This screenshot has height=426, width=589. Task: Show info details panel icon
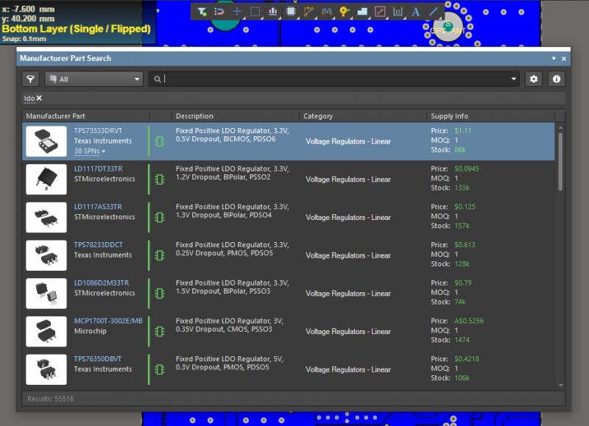557,79
